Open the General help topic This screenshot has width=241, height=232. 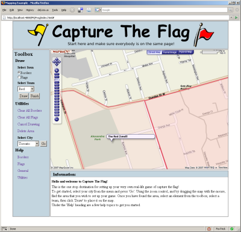click(23, 171)
